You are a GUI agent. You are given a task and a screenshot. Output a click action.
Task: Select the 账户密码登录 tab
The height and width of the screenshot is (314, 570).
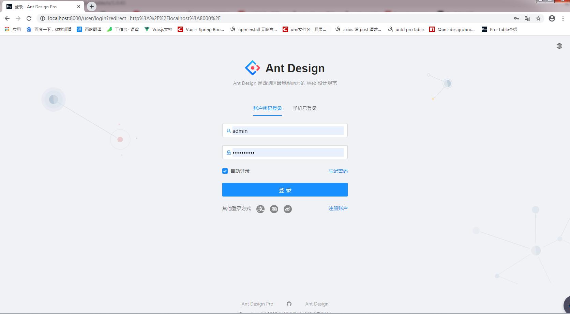point(268,108)
